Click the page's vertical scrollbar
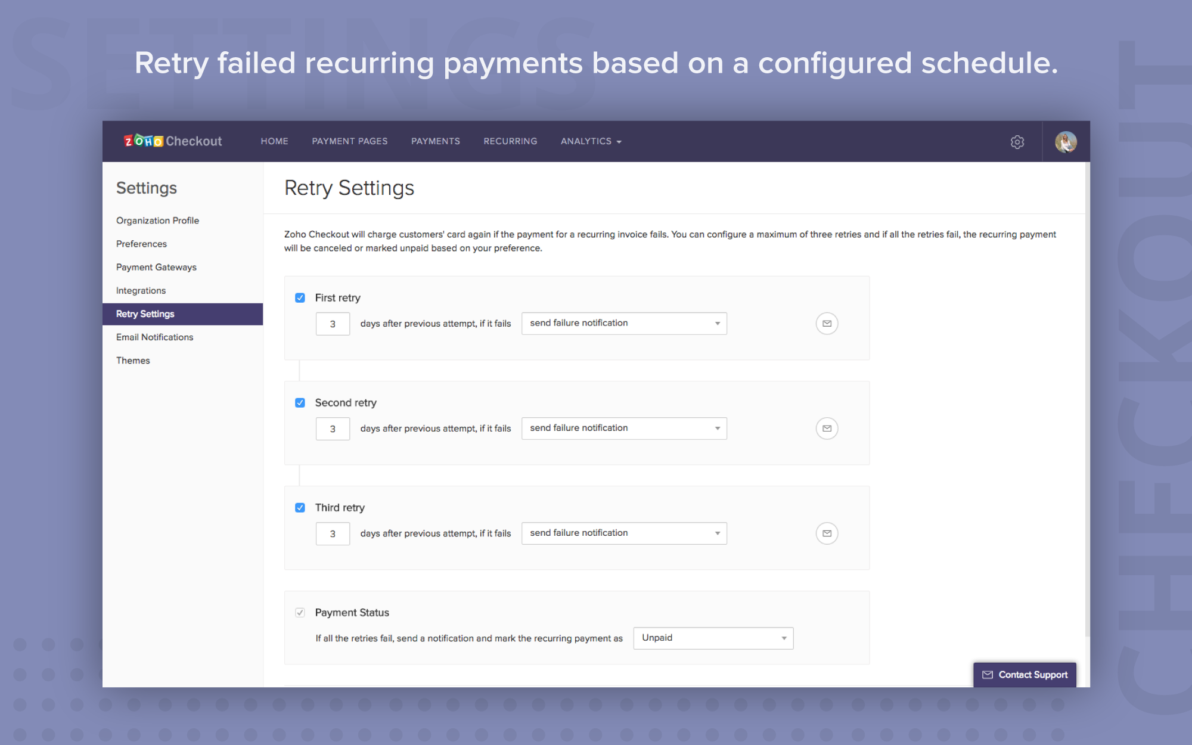The width and height of the screenshot is (1192, 745). tap(1087, 399)
